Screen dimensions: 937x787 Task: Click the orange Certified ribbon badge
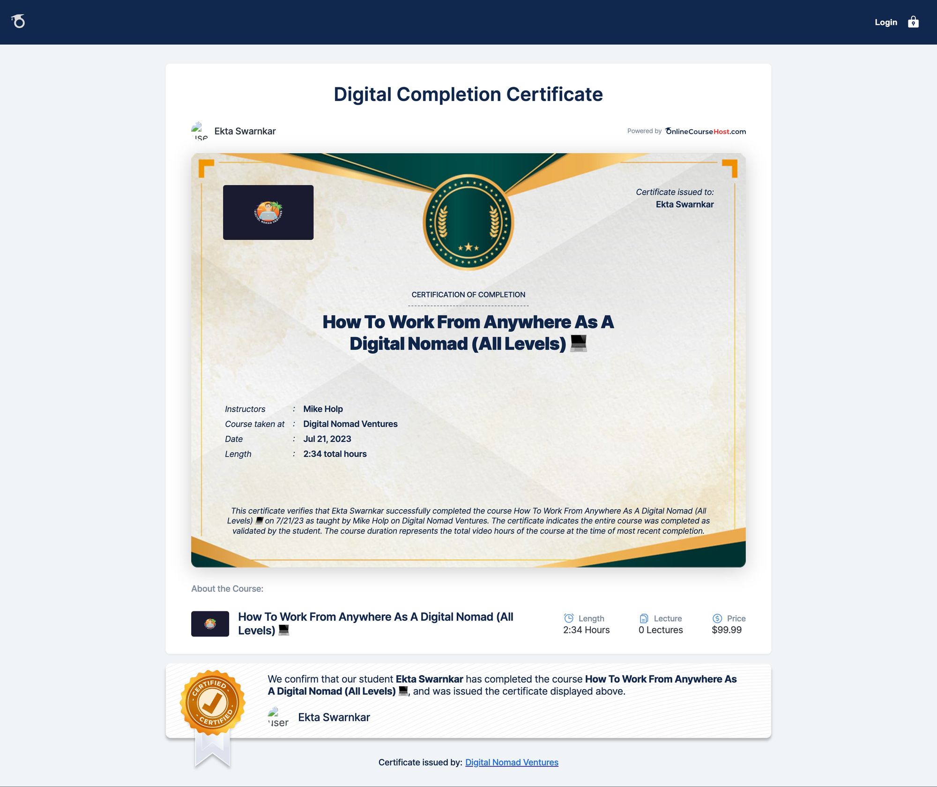[212, 703]
